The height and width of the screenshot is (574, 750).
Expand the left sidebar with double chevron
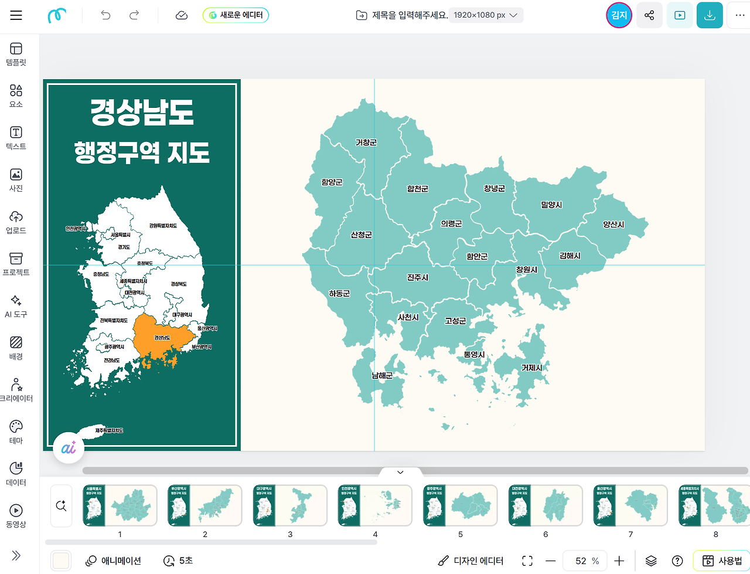pos(16,556)
